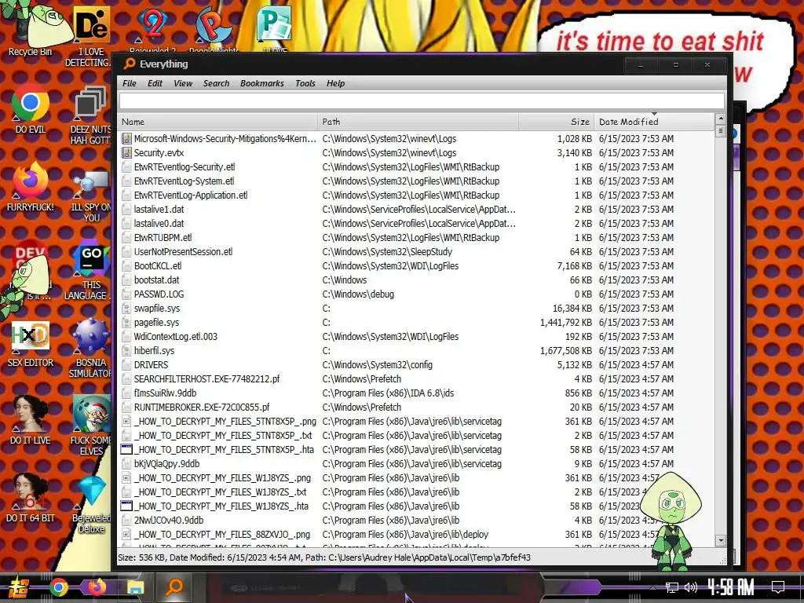Sort results by Path column header
The image size is (804, 603).
[x=418, y=122]
